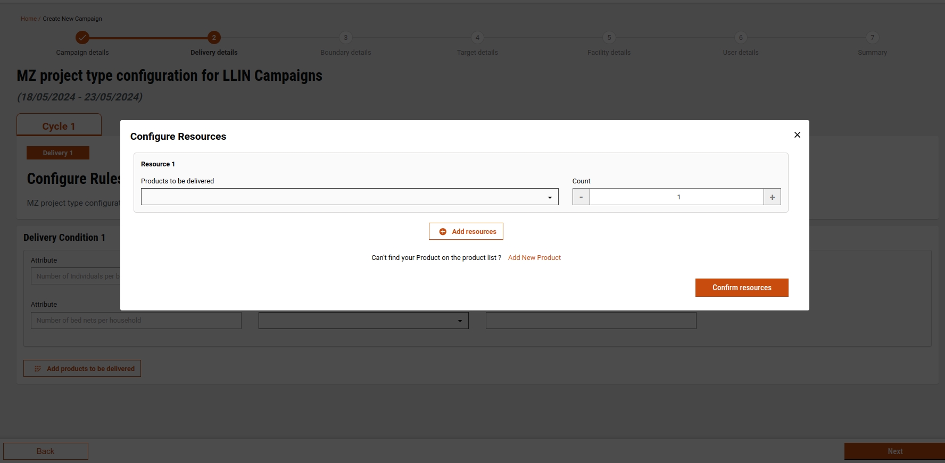945x463 pixels.
Task: Close the Configure Resources dialog
Action: click(797, 135)
